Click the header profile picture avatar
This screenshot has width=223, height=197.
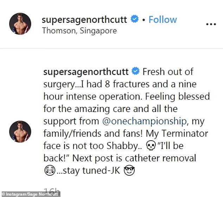pyautogui.click(x=20, y=24)
